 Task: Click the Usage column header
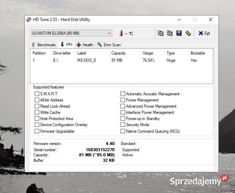(152, 53)
